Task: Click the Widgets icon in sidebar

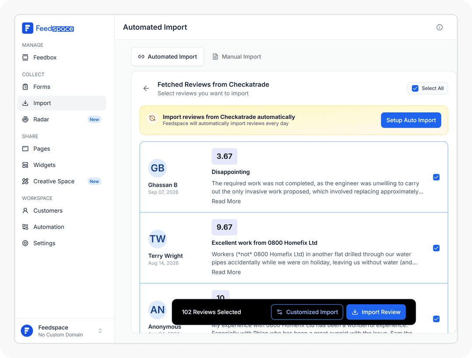Action: tap(25, 165)
